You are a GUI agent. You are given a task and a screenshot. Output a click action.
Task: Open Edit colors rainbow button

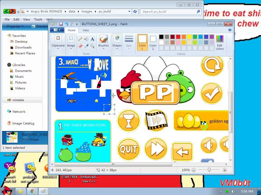click(x=220, y=43)
